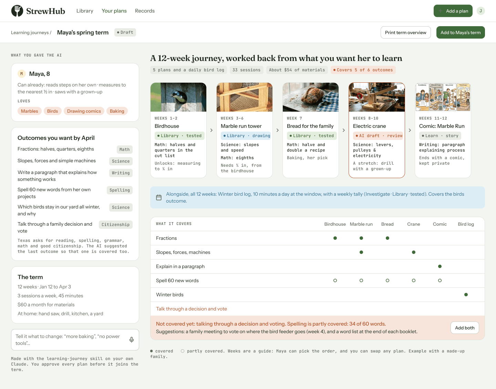The width and height of the screenshot is (496, 389).
Task: Click the arrow before the Comic: Marble Run card
Action: [410, 130]
